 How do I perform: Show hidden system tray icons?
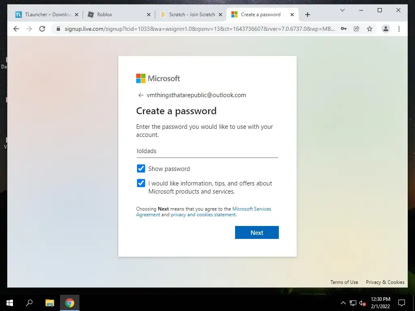[x=343, y=303]
